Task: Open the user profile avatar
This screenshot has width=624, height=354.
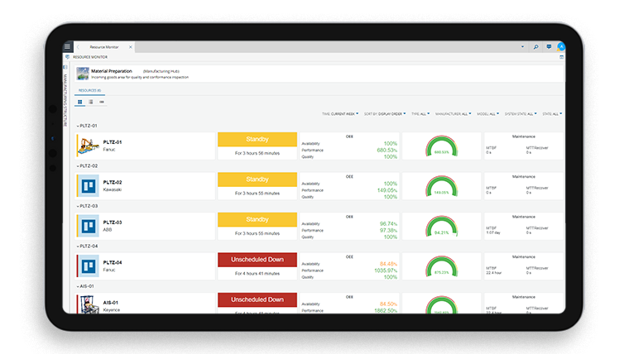Action: (561, 47)
